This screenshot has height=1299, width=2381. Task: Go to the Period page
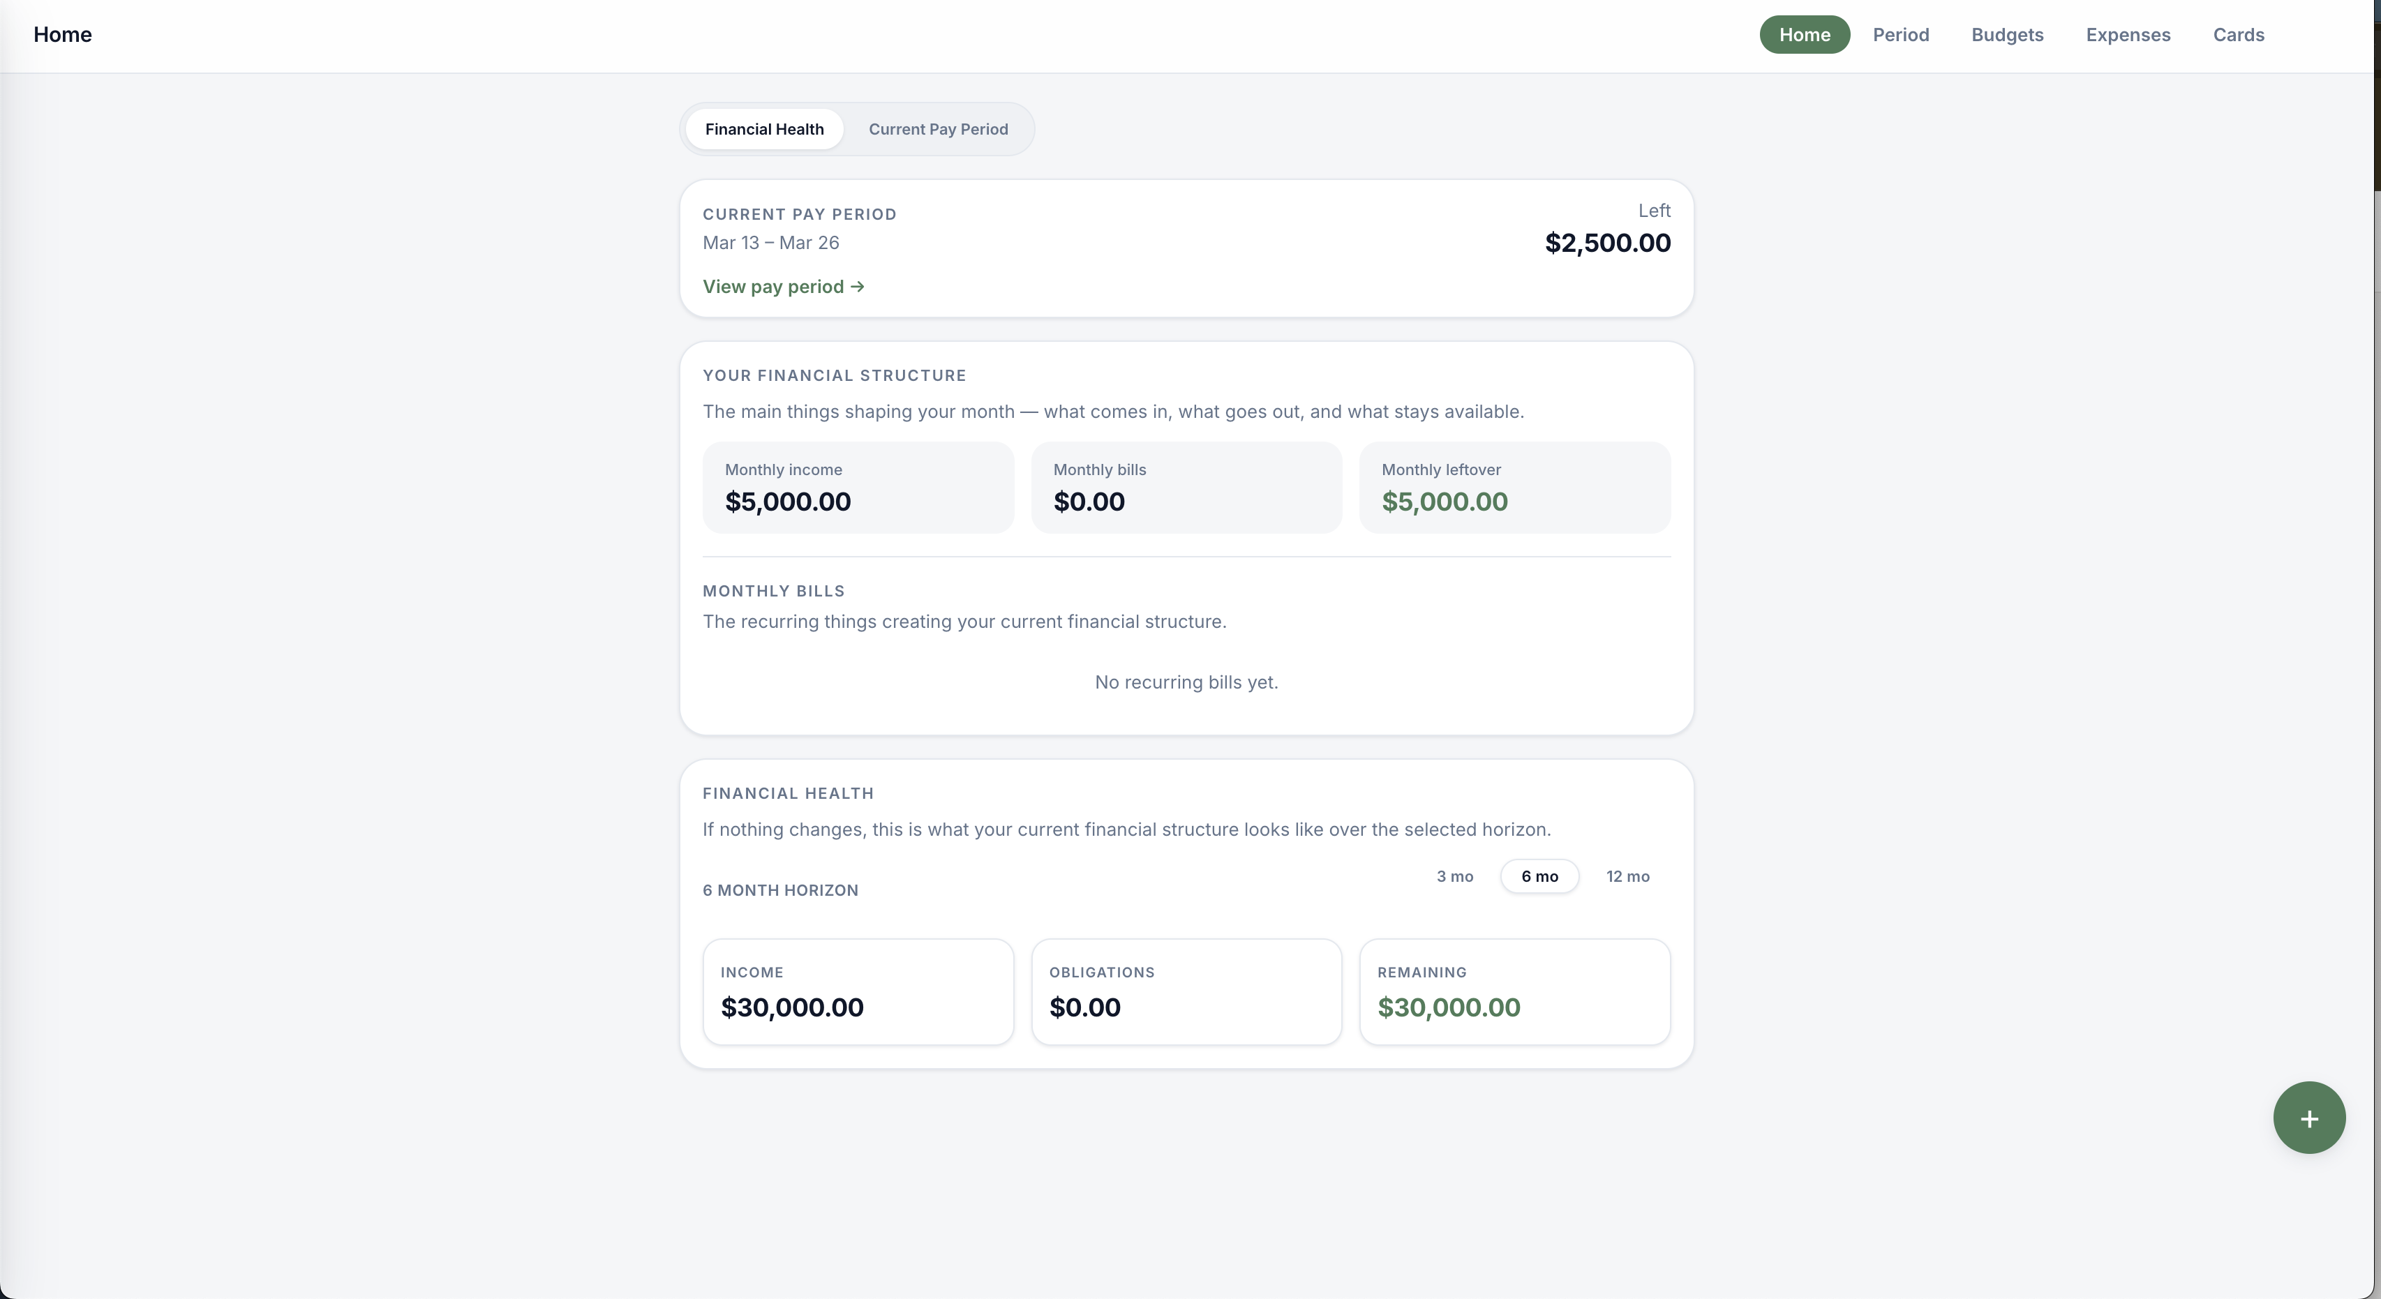pos(1900,35)
